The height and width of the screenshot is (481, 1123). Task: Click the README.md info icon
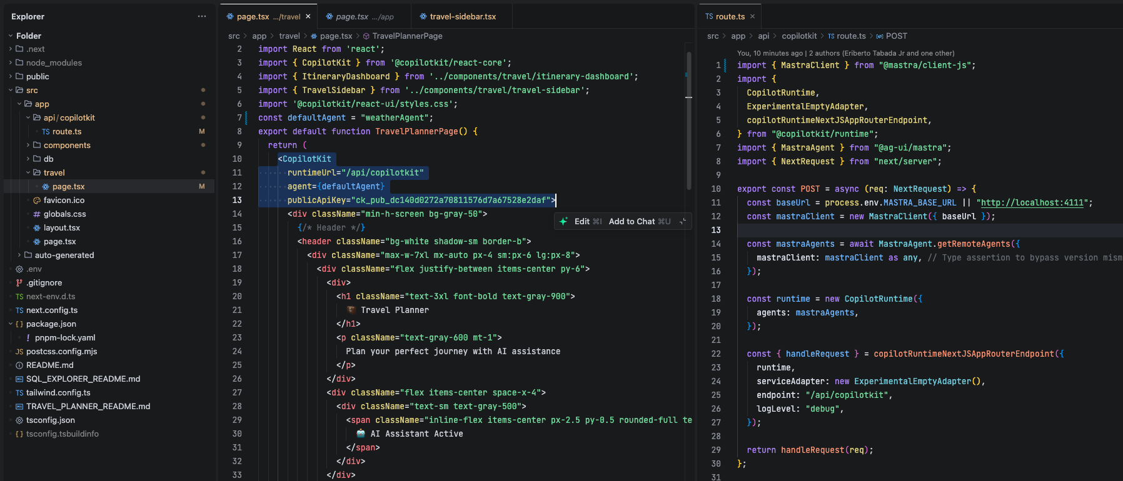(19, 365)
